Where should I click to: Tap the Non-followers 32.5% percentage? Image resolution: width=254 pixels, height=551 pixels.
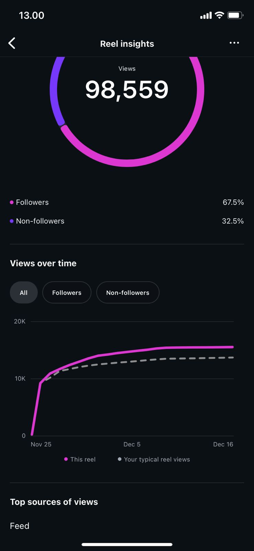(x=233, y=221)
